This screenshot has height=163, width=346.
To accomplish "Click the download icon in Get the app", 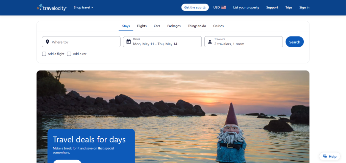I will (x=204, y=7).
